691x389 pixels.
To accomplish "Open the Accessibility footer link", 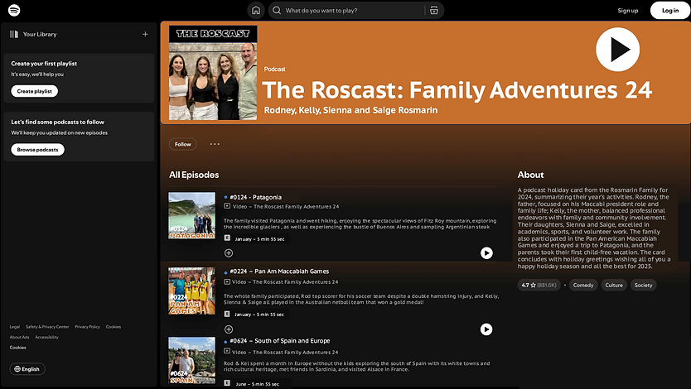I will point(46,337).
